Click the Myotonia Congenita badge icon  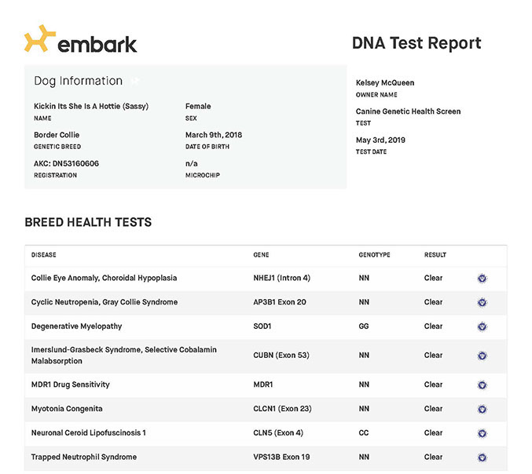(482, 409)
